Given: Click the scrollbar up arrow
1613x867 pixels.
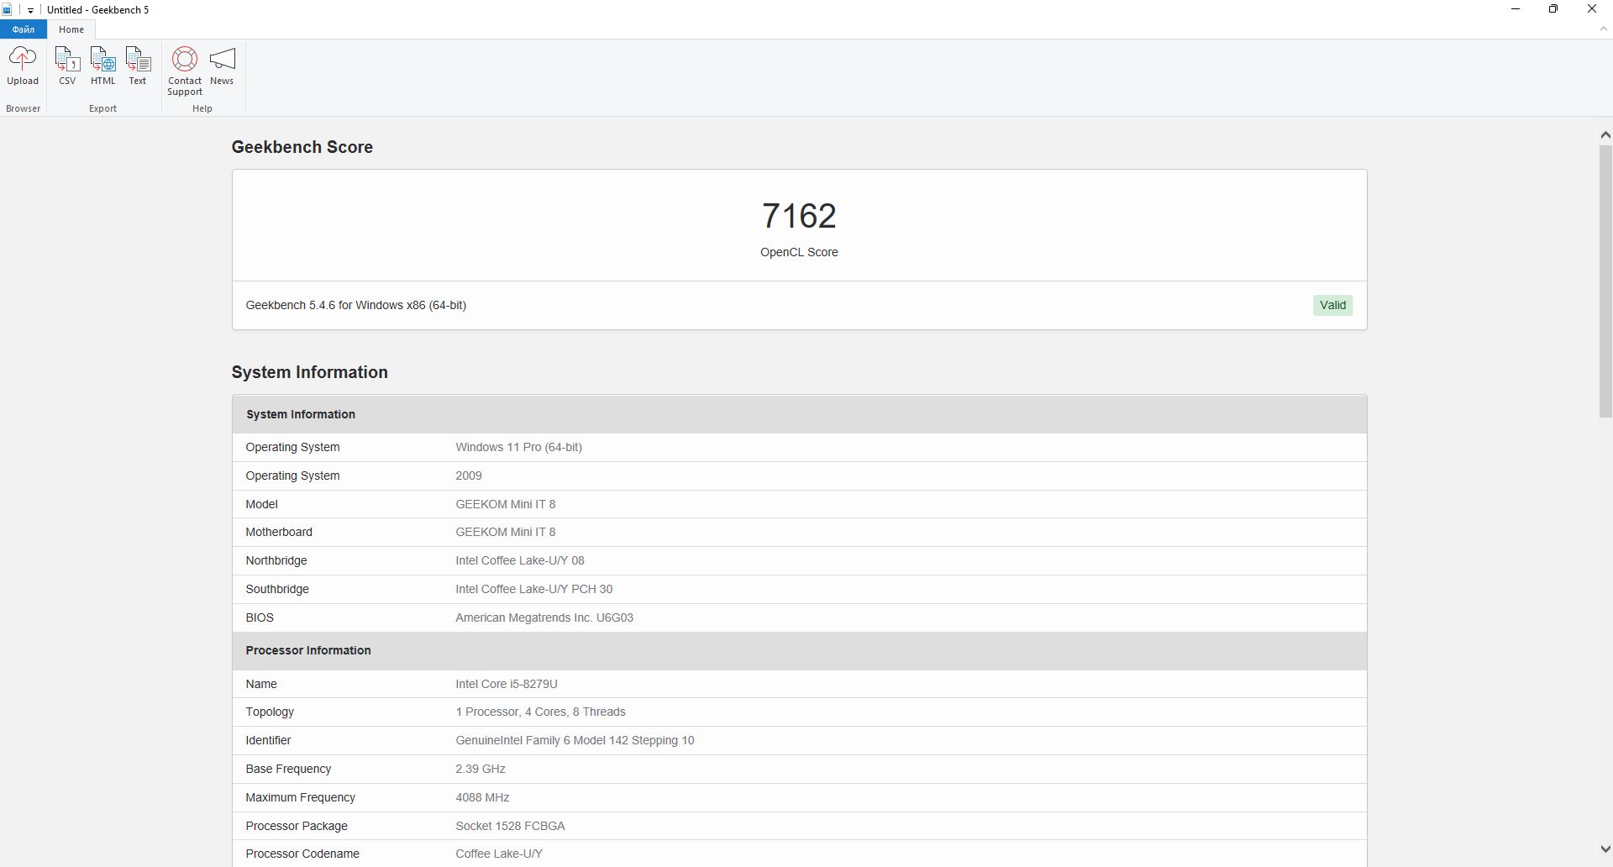Looking at the screenshot, I should [x=1605, y=134].
